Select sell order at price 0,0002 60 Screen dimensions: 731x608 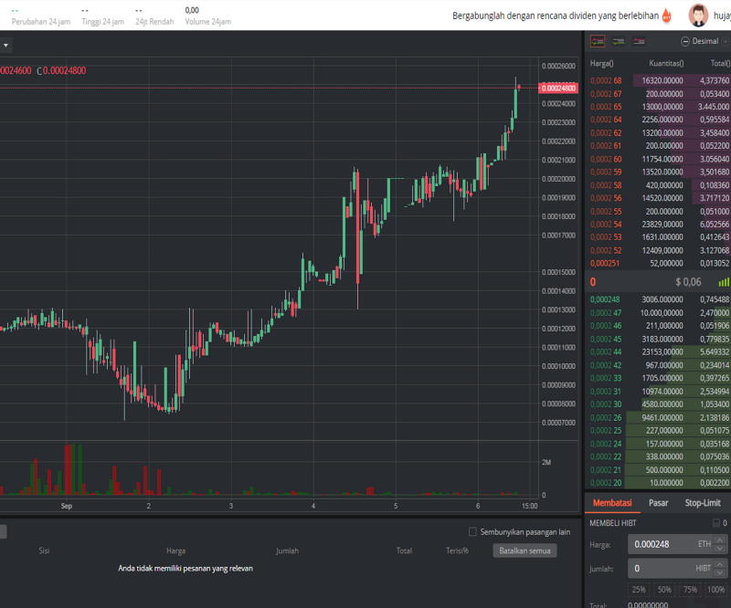[x=658, y=159]
